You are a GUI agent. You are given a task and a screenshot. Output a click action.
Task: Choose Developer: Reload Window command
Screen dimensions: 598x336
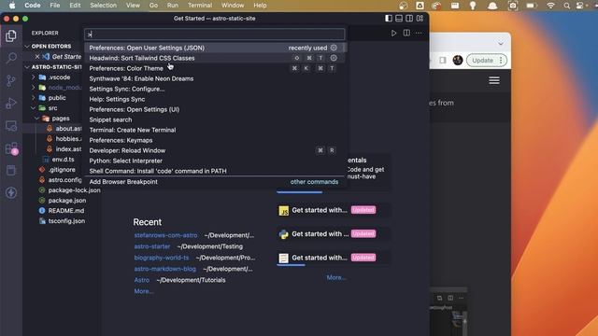(215, 150)
